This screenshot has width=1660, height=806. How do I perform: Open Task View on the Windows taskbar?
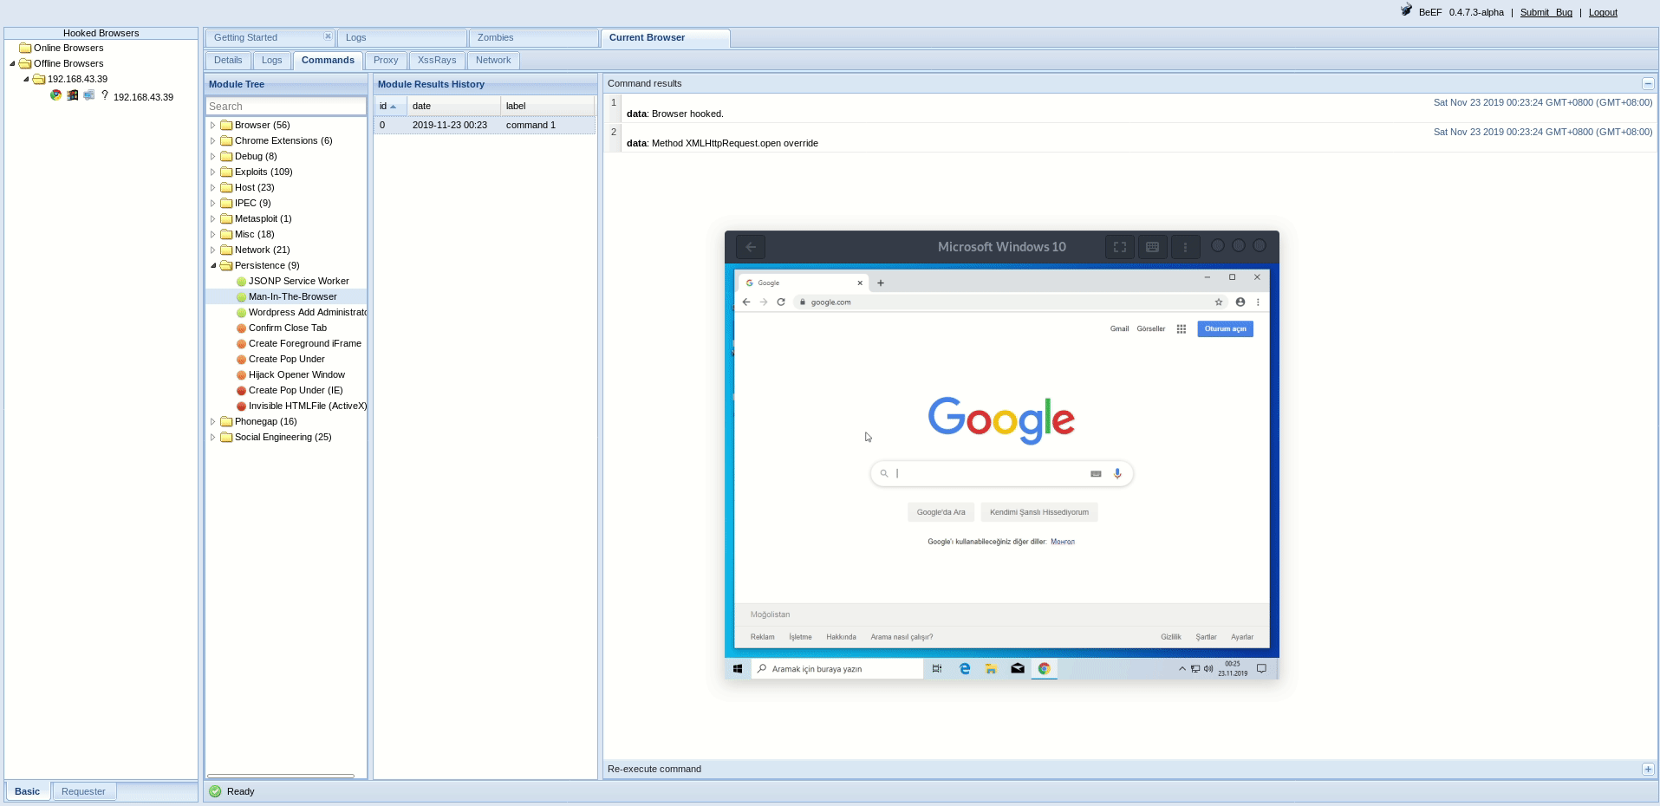click(937, 669)
